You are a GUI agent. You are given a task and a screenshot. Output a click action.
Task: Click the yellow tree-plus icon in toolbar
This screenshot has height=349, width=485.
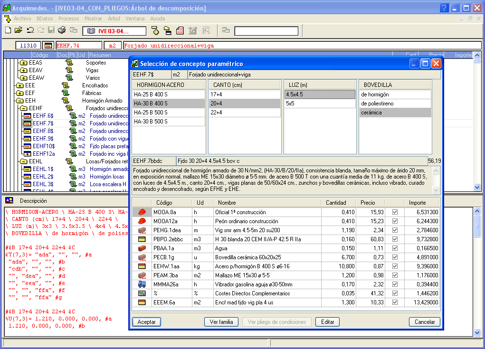tap(155, 30)
